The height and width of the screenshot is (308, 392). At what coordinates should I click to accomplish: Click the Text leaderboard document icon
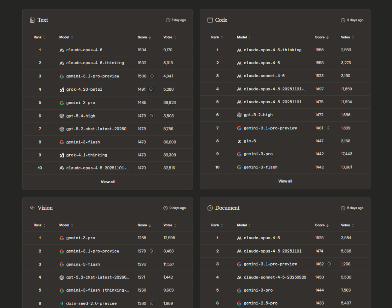click(x=32, y=20)
